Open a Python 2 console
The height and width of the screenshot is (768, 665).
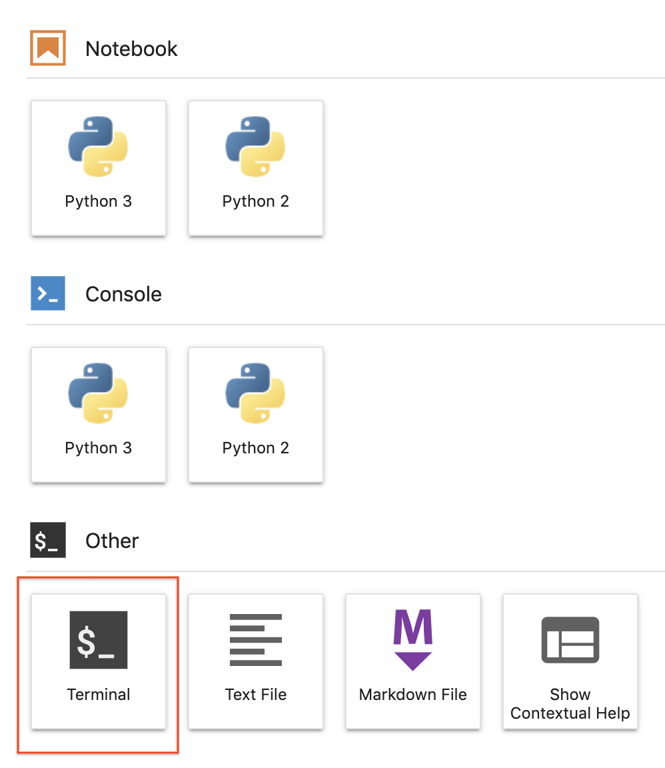click(256, 415)
